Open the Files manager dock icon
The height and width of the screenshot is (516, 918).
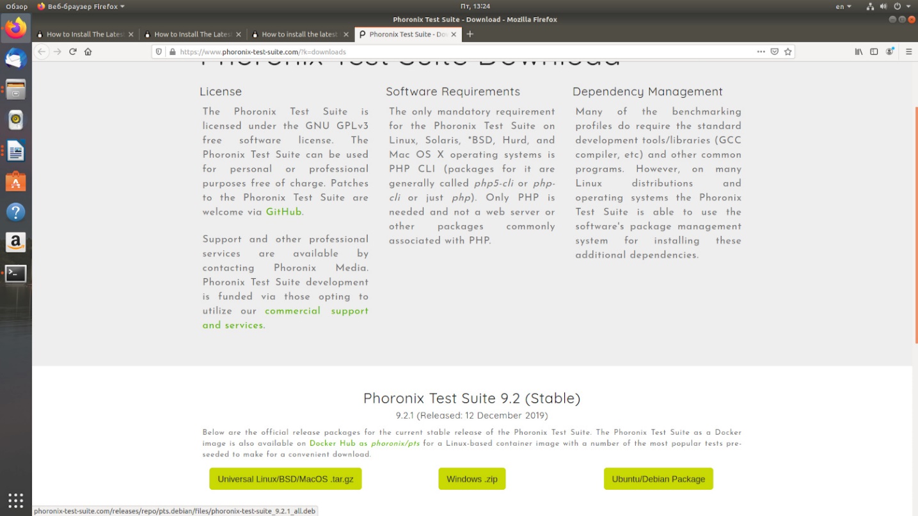(x=16, y=90)
